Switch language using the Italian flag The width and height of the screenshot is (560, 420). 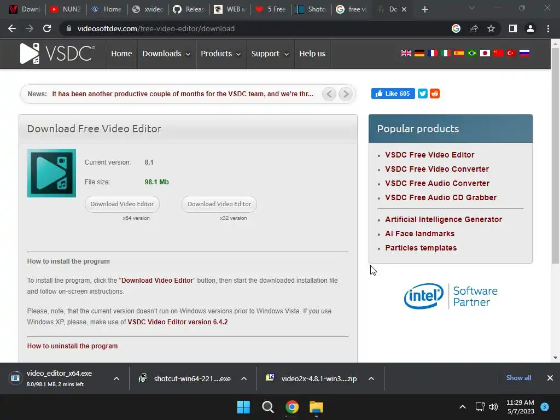(x=445, y=53)
